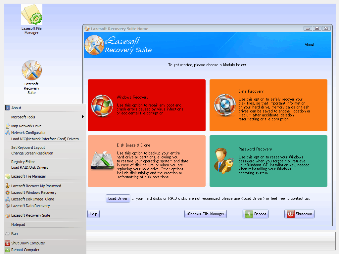Select Load RAID/Disk Drivers
This screenshot has width=339, height=254.
[x=29, y=167]
